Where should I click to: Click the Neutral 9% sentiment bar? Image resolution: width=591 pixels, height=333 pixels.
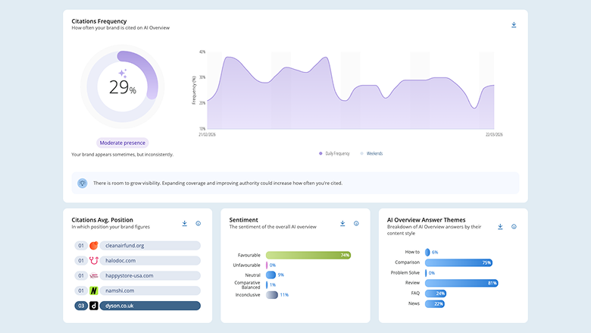(x=270, y=275)
